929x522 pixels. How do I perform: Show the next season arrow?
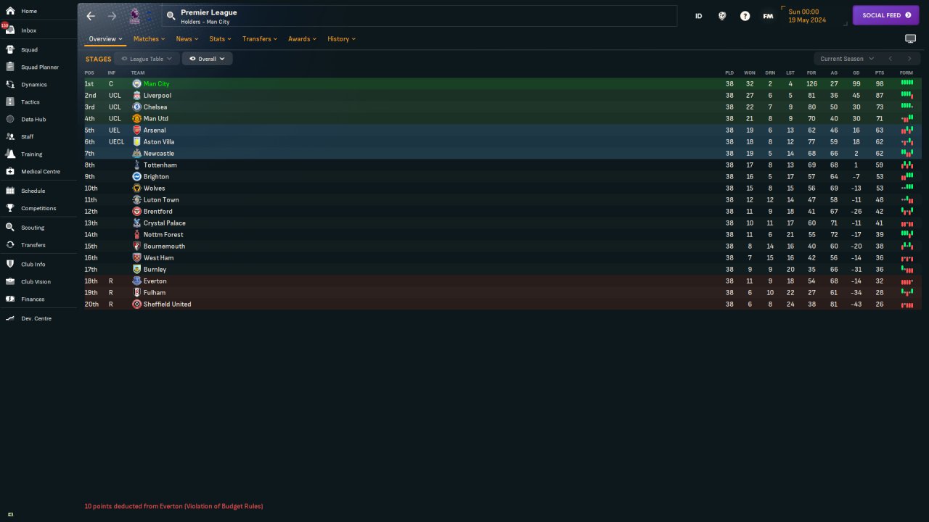point(909,59)
